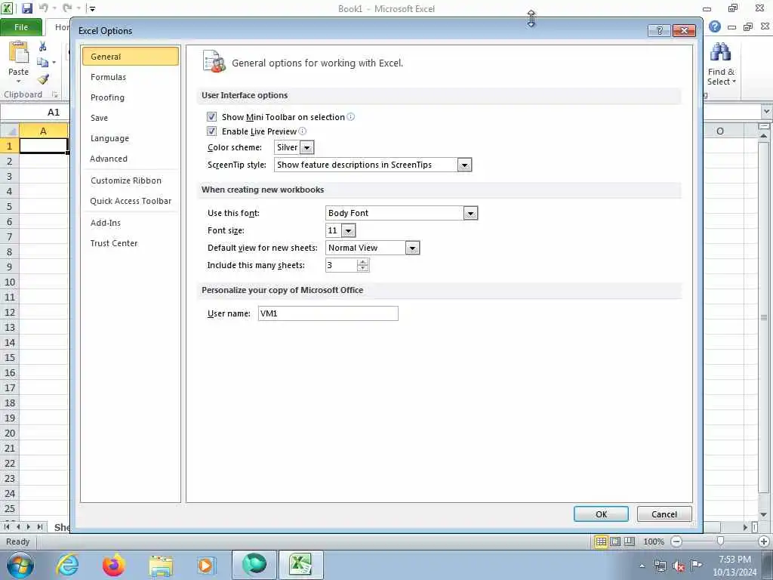Click the Redo arrow in quick access toolbar
This screenshot has height=580, width=773.
(x=67, y=8)
